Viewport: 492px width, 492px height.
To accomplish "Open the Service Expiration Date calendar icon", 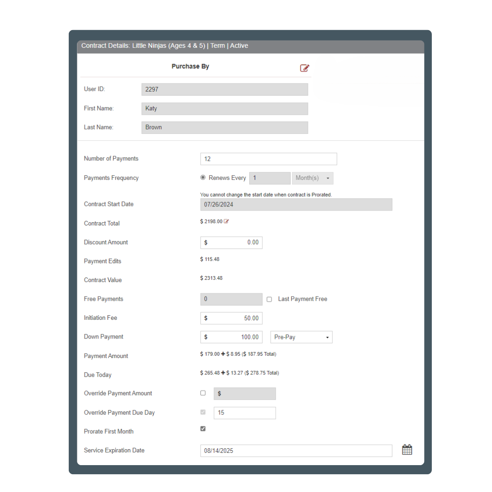I will click(x=407, y=450).
